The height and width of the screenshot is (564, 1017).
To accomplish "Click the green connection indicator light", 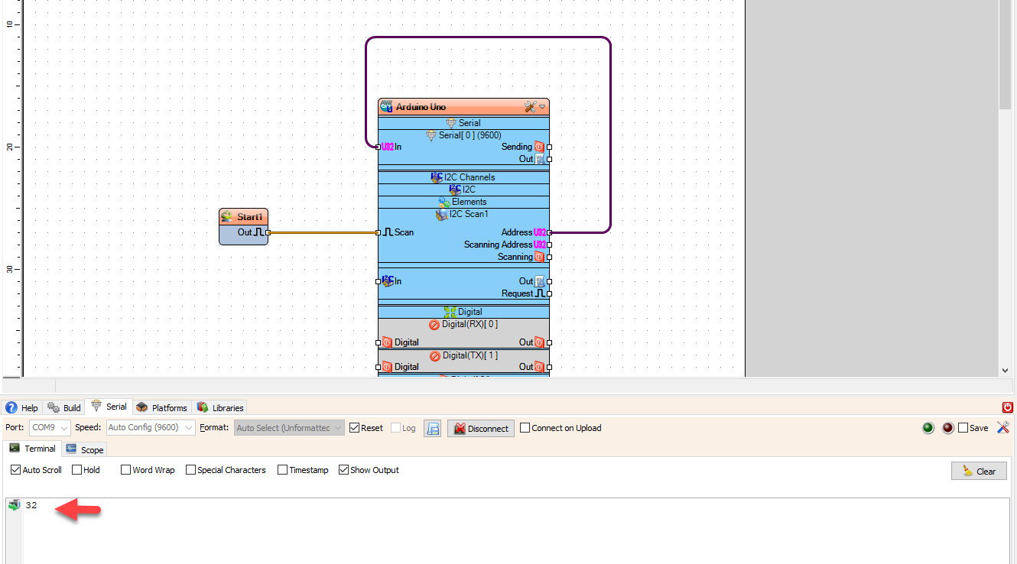I will (x=928, y=428).
